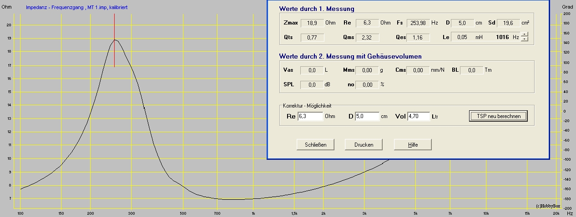Click the Korrektur - Möglichkeit group label
The height and width of the screenshot is (217, 576).
[x=307, y=105]
